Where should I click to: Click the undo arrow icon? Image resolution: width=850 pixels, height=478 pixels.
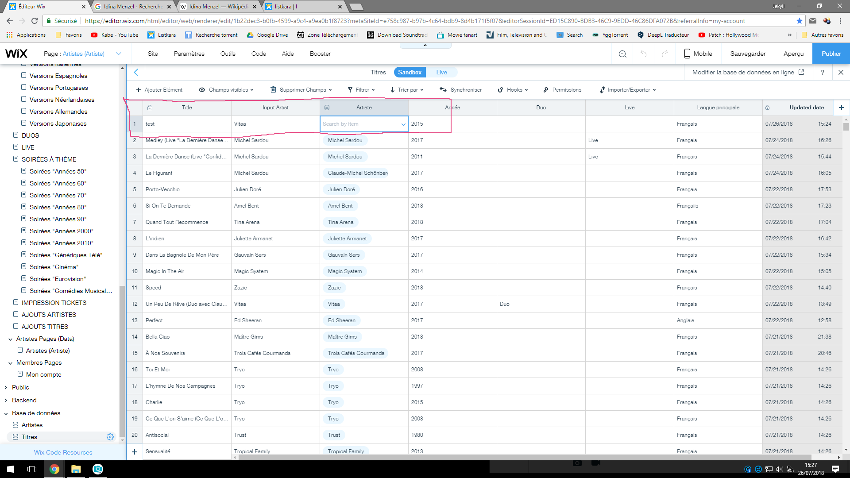(643, 54)
